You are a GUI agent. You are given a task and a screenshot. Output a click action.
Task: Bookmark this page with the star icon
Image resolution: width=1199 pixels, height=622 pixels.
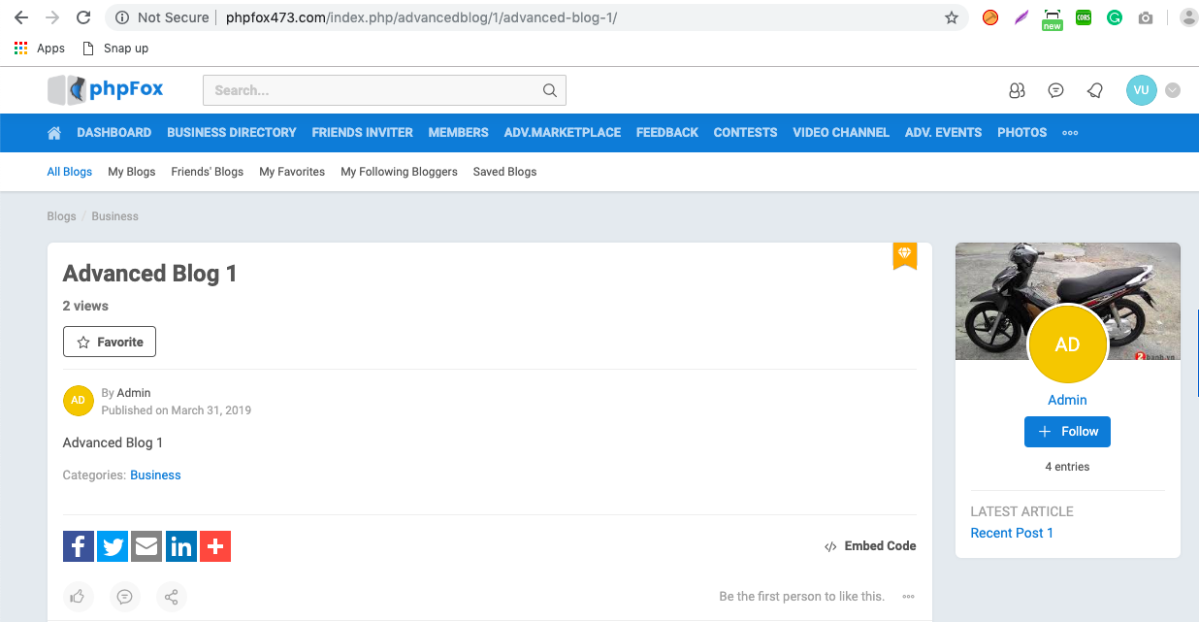pyautogui.click(x=951, y=17)
